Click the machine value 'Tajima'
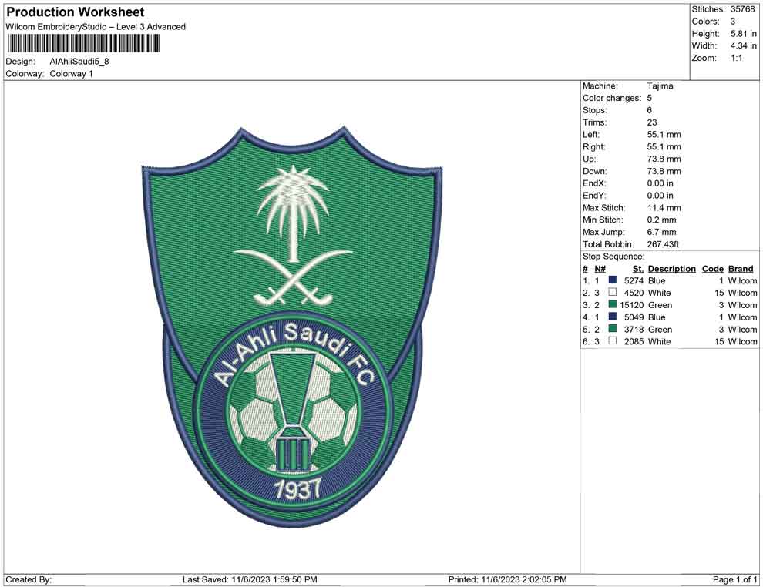Screen dimensions: 763x587 point(660,86)
